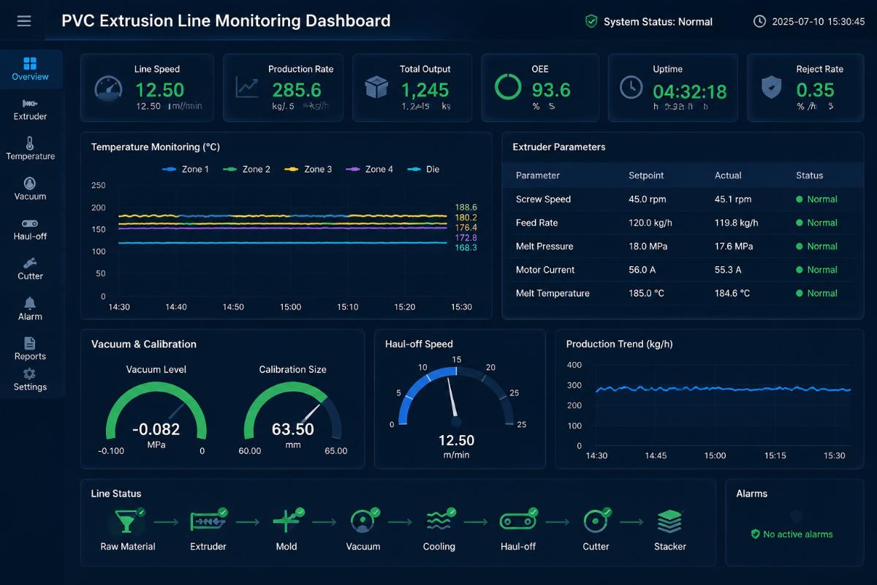Click the Vacuum stage icon in Line Status
Viewport: 877px width, 585px height.
[x=363, y=521]
